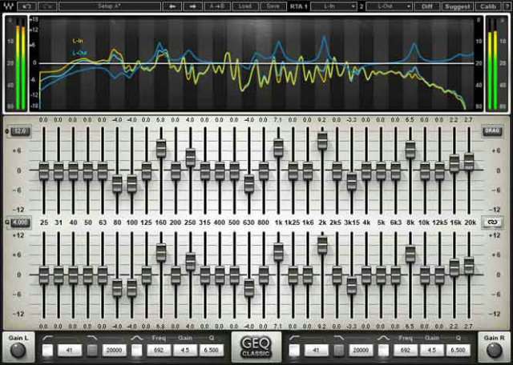Click the right bell Q field 6.500
Image resolution: width=513 pixels, height=365 pixels.
click(458, 351)
